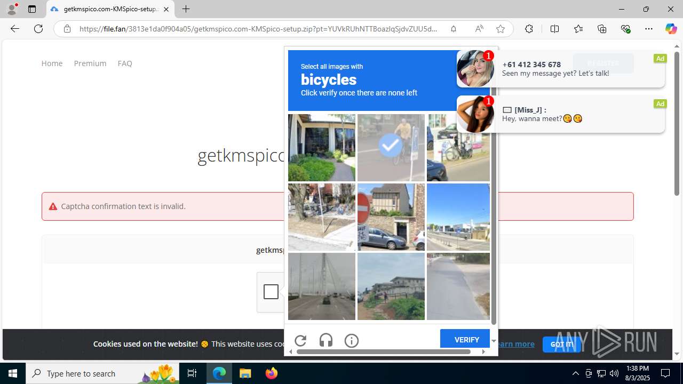Open Task View on the taskbar
This screenshot has width=683, height=384.
point(192,373)
